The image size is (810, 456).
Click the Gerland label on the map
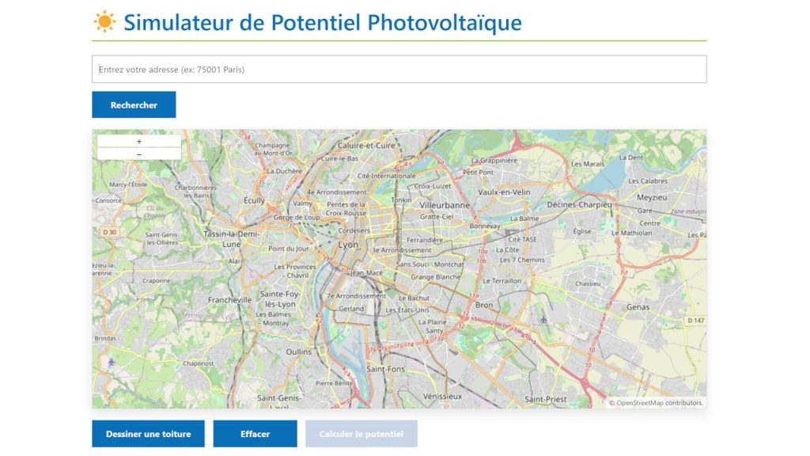coord(351,309)
